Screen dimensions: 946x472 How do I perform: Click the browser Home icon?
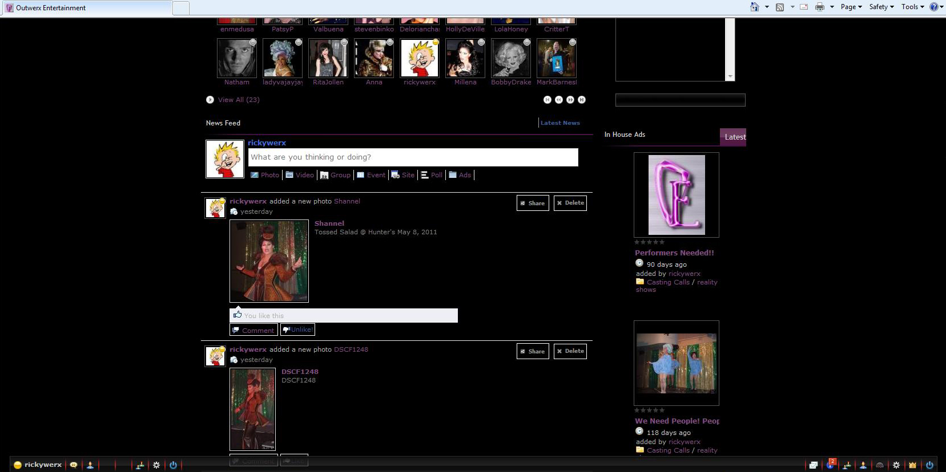click(x=754, y=7)
